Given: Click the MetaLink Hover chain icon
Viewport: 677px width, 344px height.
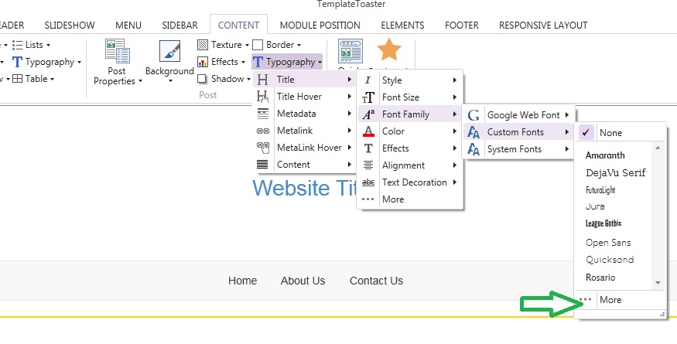Looking at the screenshot, I should [x=263, y=148].
